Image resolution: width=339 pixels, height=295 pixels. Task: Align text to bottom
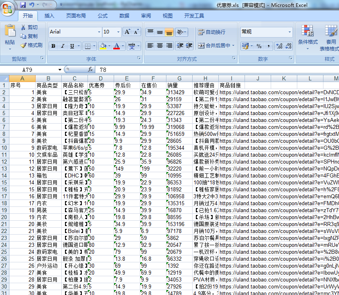(169, 32)
